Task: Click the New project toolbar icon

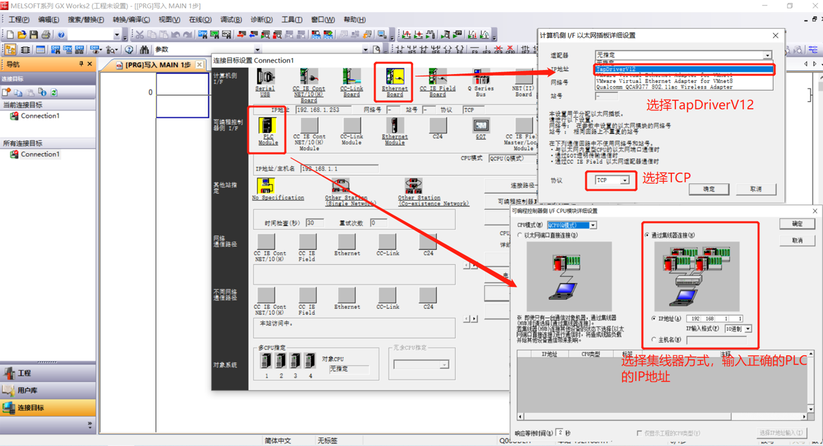Action: (10, 35)
